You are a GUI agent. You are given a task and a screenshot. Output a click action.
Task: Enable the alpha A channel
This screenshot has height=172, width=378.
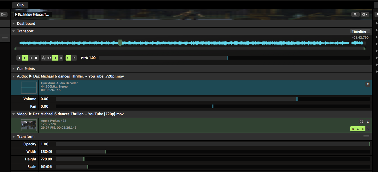(x=368, y=129)
